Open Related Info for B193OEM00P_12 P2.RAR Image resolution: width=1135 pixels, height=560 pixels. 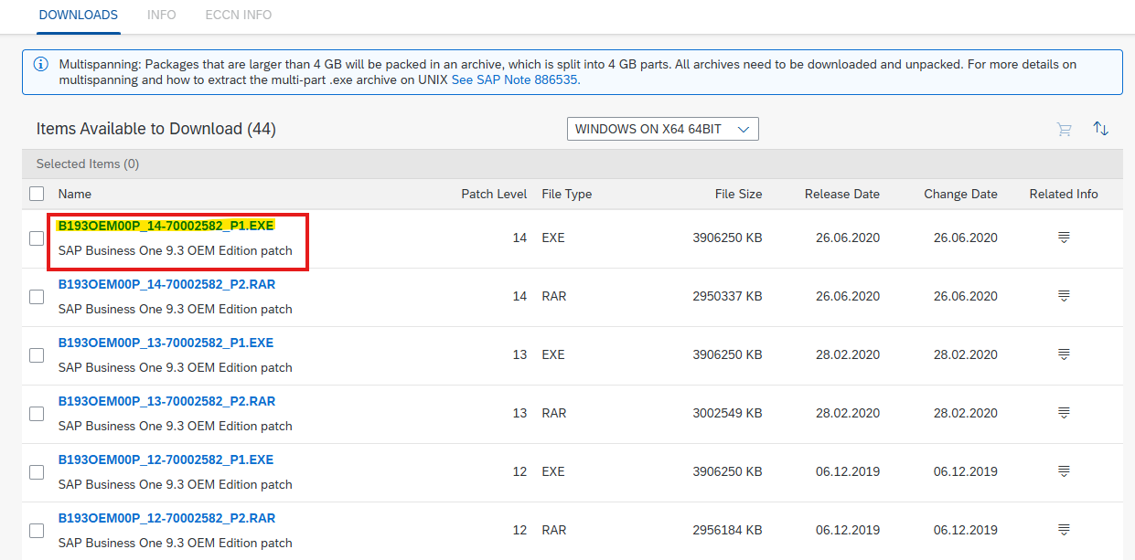[x=1064, y=530]
